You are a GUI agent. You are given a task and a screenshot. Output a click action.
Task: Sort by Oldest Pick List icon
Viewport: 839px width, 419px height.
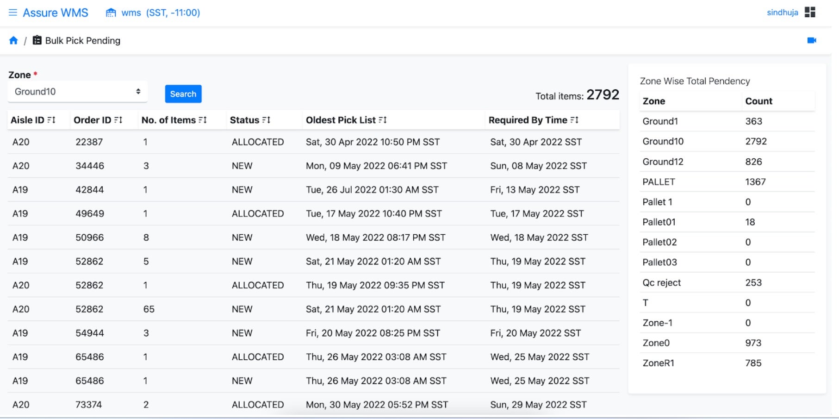click(383, 120)
